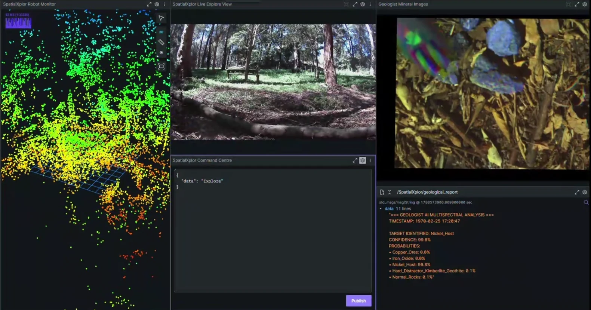Select the pointer tool in 3D panel
The width and height of the screenshot is (591, 310).
(x=161, y=18)
